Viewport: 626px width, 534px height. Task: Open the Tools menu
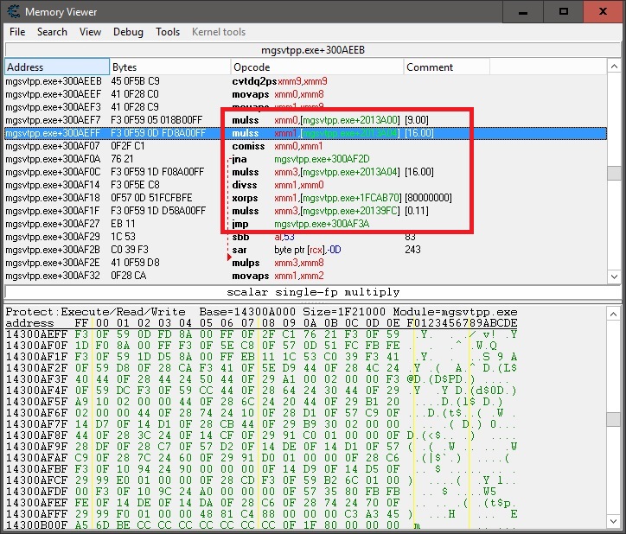click(168, 32)
